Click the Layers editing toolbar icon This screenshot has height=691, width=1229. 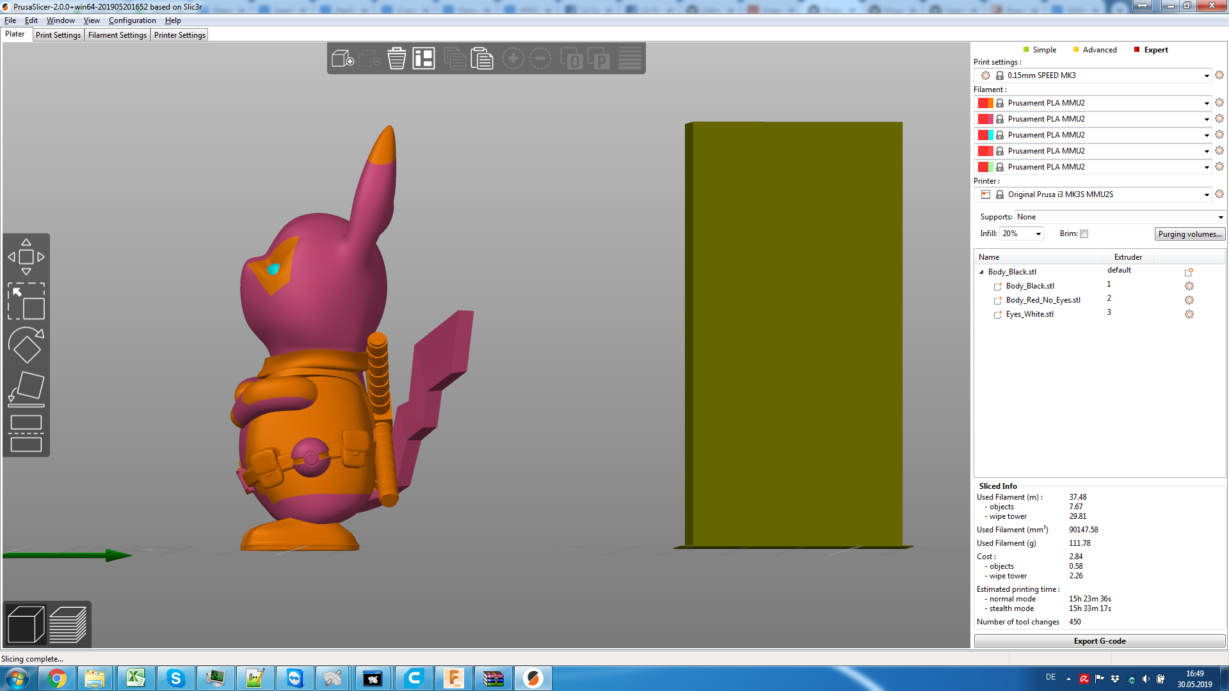point(629,59)
